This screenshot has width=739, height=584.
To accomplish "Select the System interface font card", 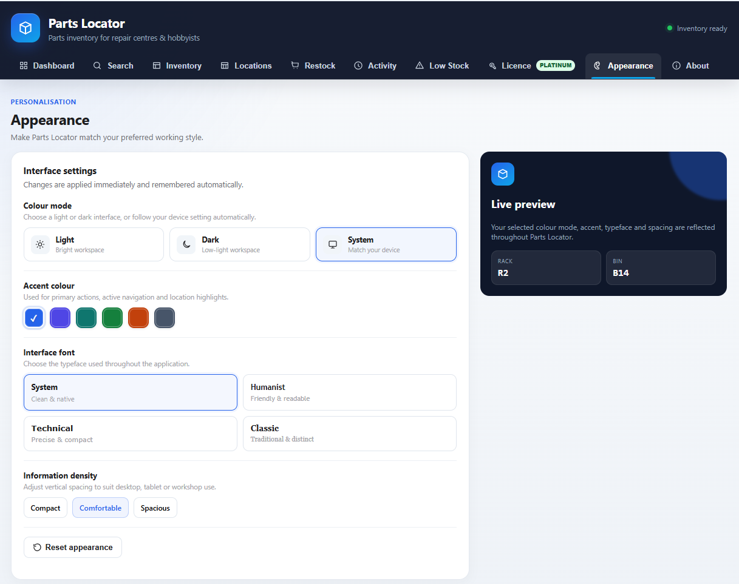I will pos(131,392).
